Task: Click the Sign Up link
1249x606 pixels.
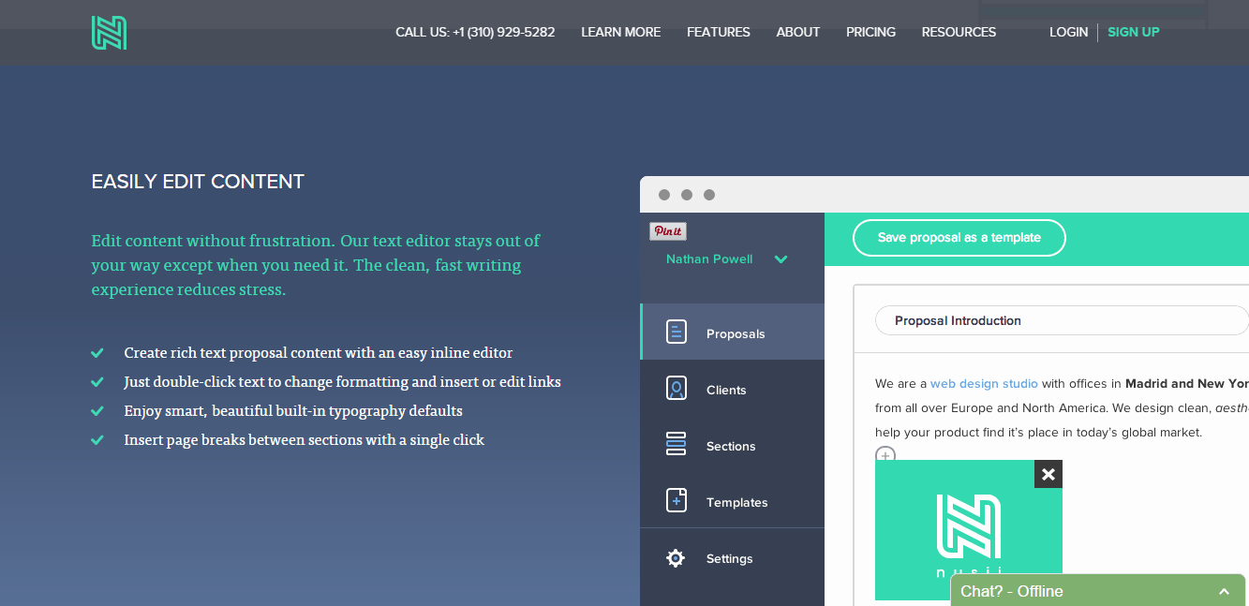Action: (x=1133, y=32)
